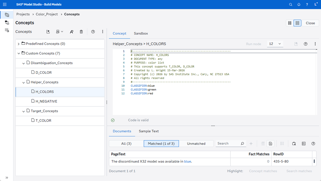Open the manage columns icon
The width and height of the screenshot is (321, 181).
pyautogui.click(x=304, y=143)
